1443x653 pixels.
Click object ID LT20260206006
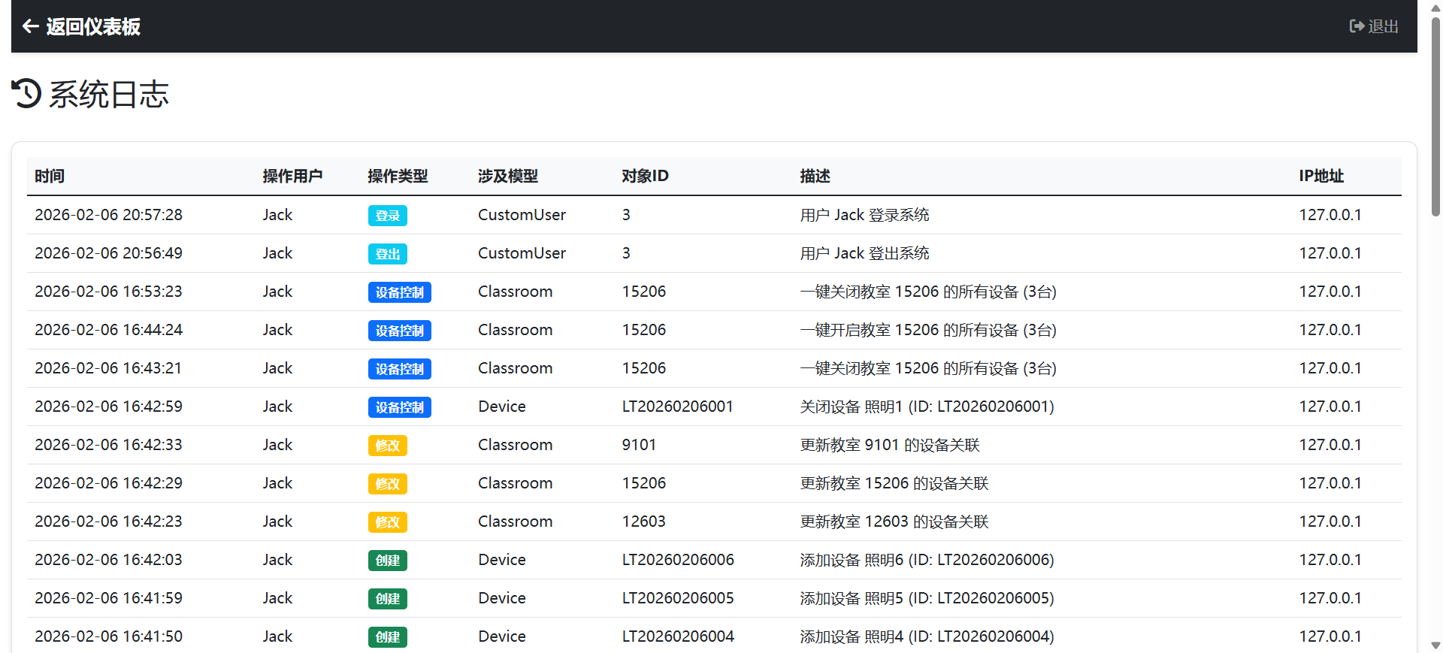[678, 560]
